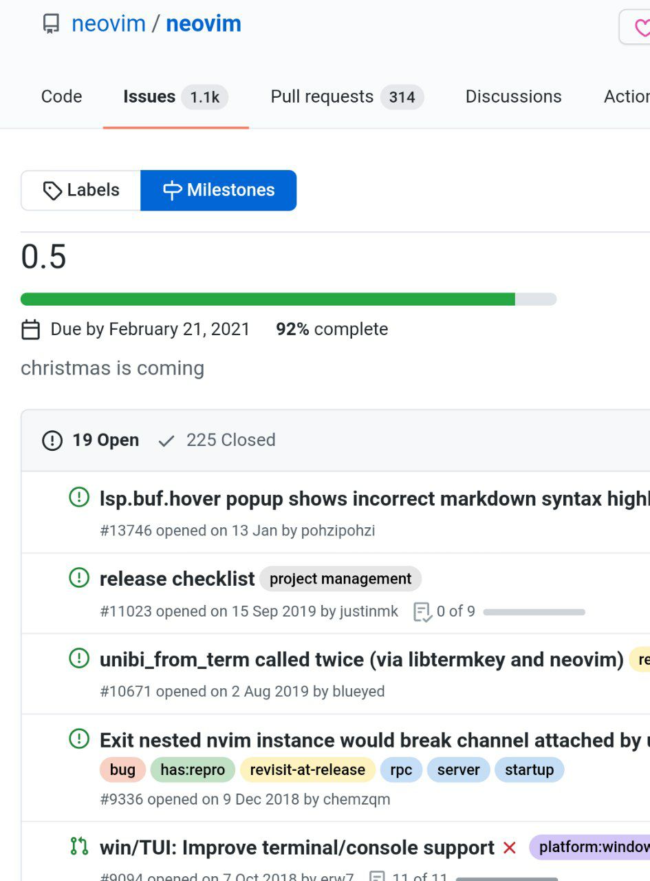The image size is (650, 881).
Task: Click the milestone signpost icon
Action: (x=172, y=191)
